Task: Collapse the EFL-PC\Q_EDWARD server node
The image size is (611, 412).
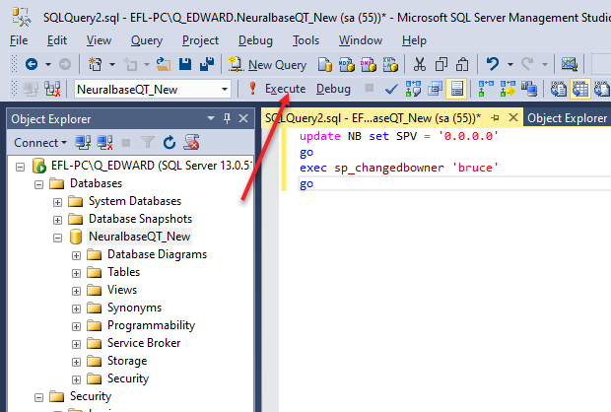Action: [x=20, y=168]
